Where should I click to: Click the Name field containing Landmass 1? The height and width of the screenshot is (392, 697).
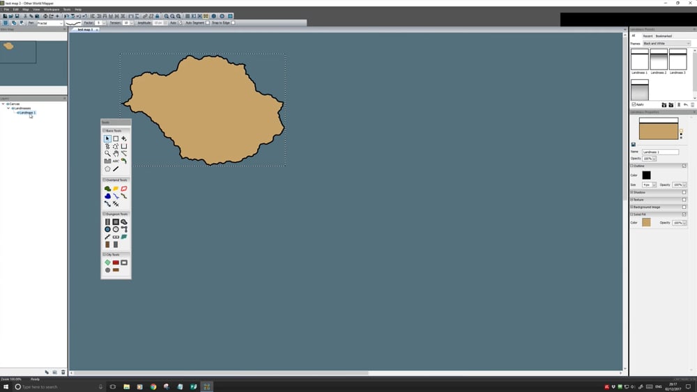660,152
